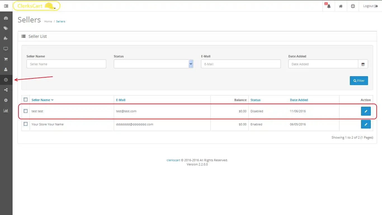
Task: Edit the Your Store Your Name seller
Action: click(366, 124)
